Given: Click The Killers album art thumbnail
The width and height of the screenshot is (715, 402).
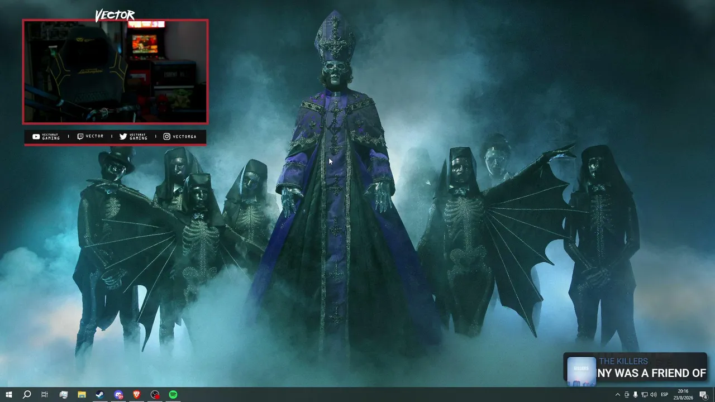Looking at the screenshot, I should 581,371.
